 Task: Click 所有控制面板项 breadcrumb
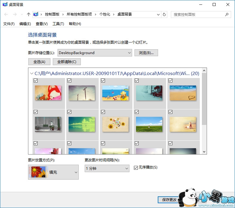click(x=79, y=14)
